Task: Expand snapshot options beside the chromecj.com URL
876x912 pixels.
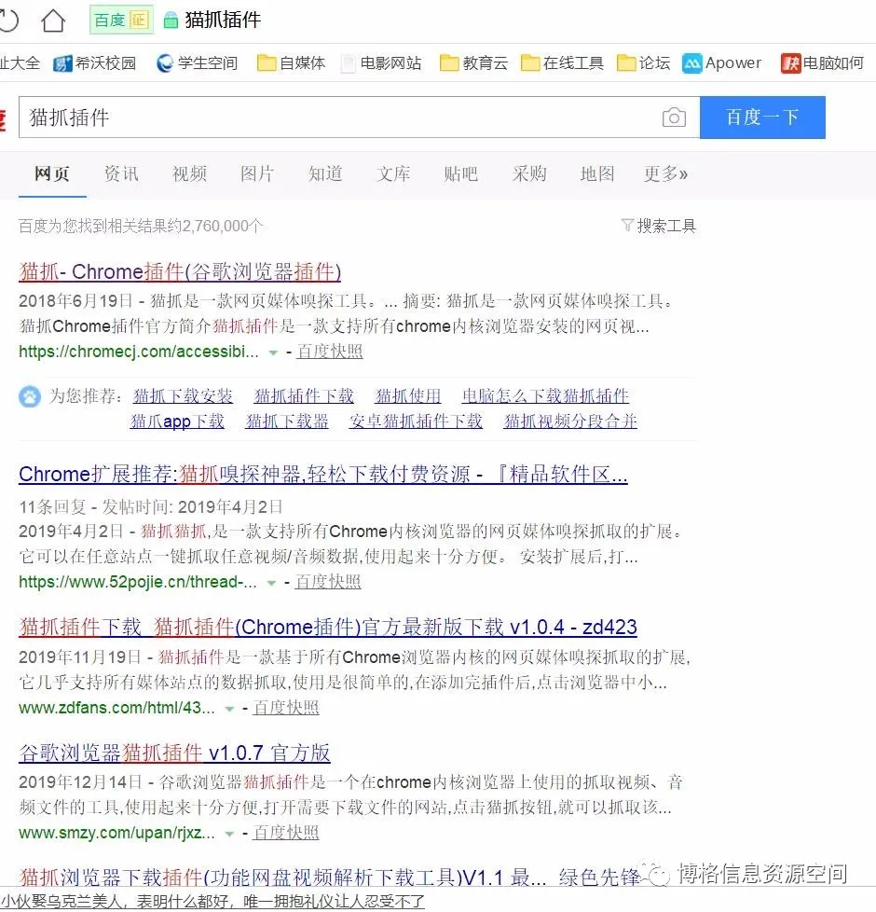Action: [x=273, y=352]
